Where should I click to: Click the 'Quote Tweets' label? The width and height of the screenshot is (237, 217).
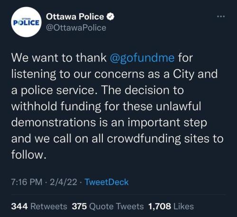pos(117,207)
